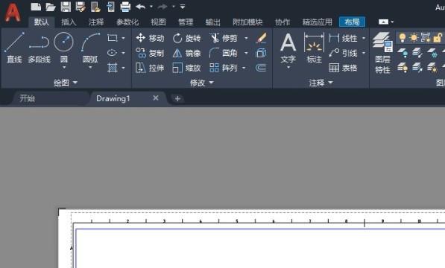Open the 布局 ribbon tab
445x268 pixels.
pos(352,22)
